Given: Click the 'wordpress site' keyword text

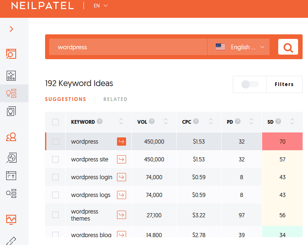Looking at the screenshot, I should tap(90, 159).
